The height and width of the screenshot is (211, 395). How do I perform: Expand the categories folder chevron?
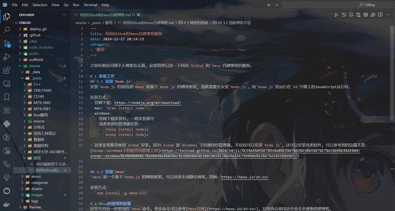click(x=22, y=183)
